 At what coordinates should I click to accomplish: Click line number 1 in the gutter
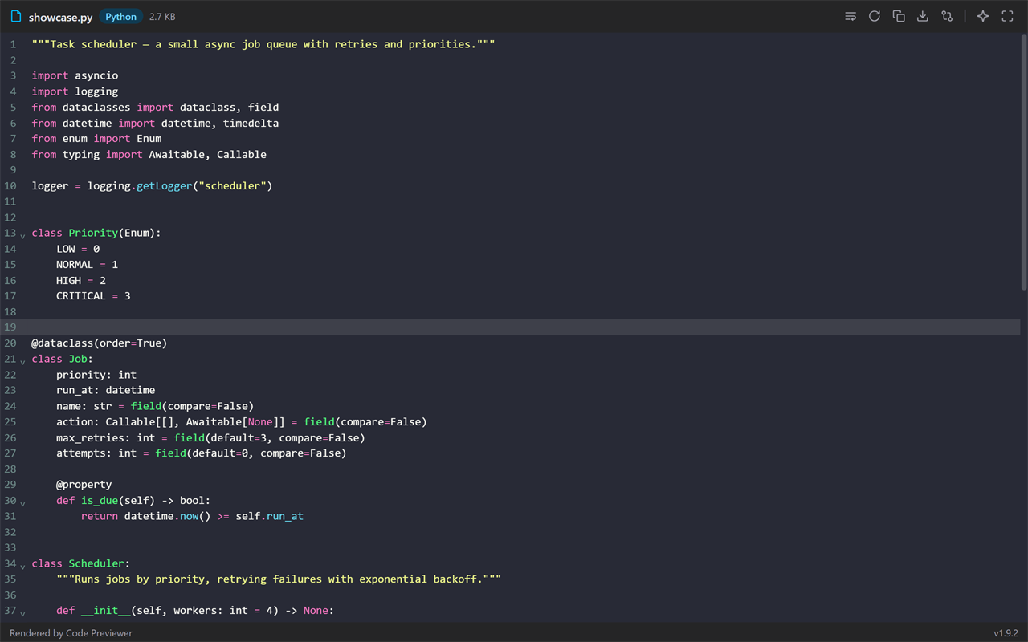coord(13,44)
